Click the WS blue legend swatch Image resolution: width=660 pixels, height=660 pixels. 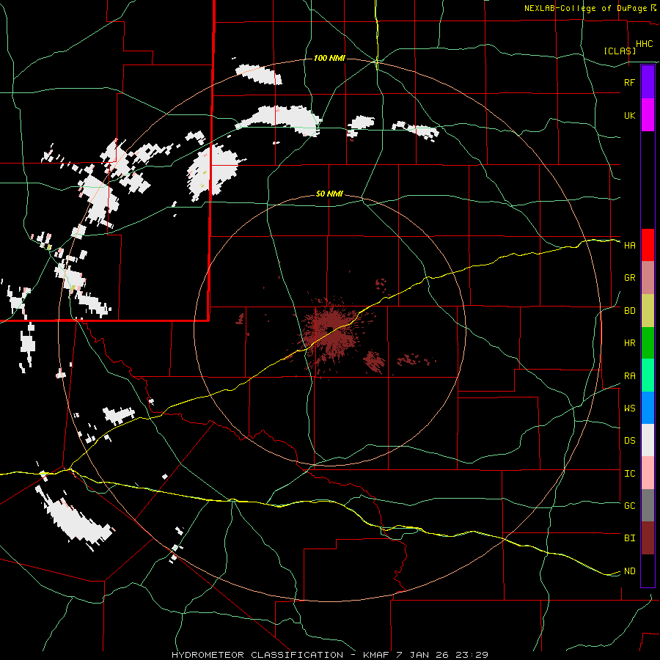coord(648,408)
